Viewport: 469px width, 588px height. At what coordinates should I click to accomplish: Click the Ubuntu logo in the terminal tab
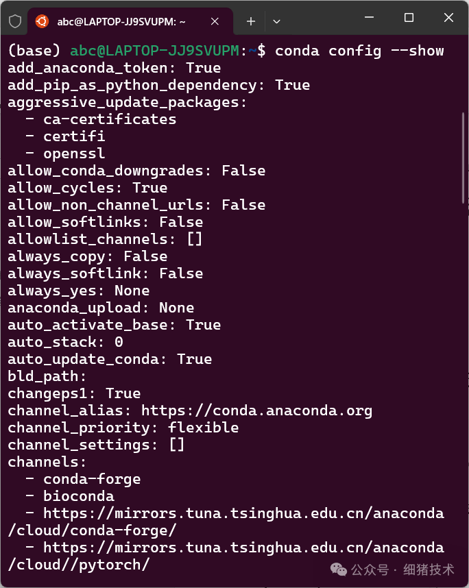[41, 21]
